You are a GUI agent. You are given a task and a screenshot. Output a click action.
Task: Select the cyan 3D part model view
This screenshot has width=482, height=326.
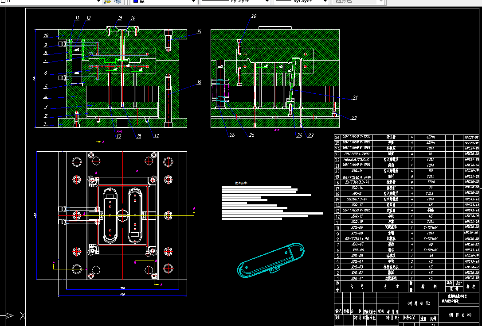[271, 260]
